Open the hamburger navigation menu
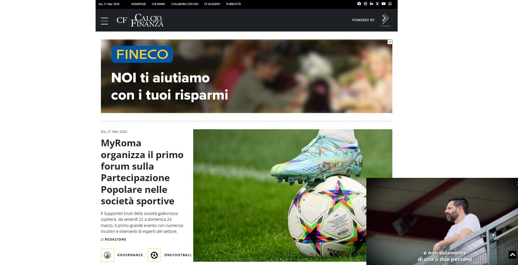This screenshot has height=265, width=518. (104, 21)
